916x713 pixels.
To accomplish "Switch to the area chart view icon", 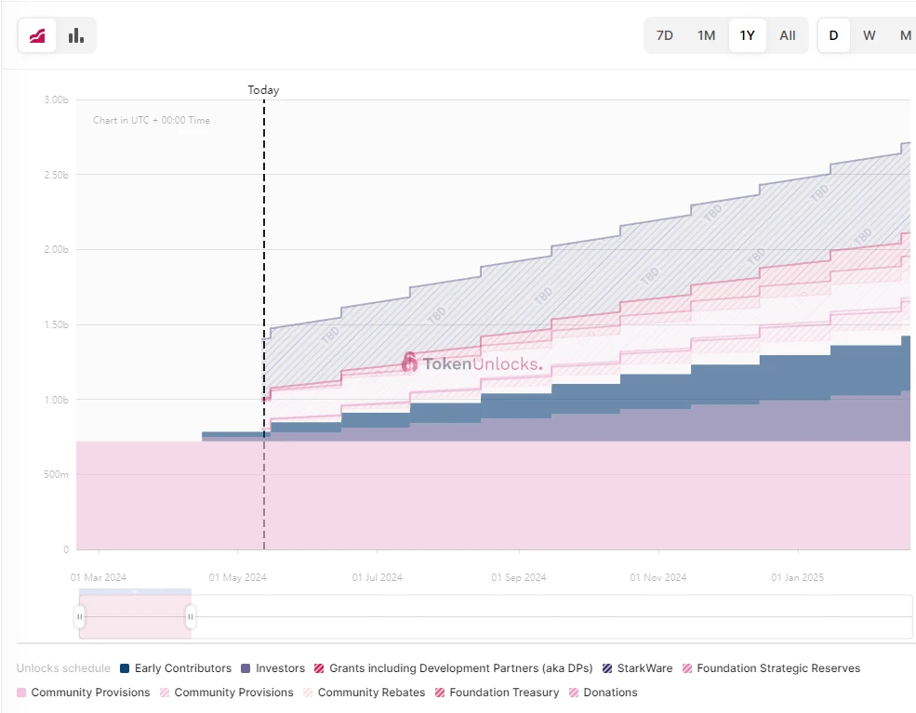I will [x=37, y=35].
